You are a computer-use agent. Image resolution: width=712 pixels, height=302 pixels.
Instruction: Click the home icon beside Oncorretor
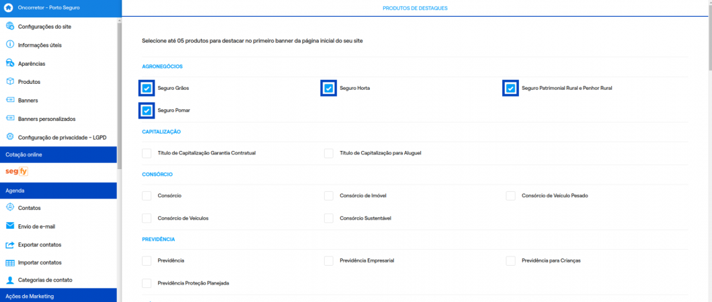8,7
